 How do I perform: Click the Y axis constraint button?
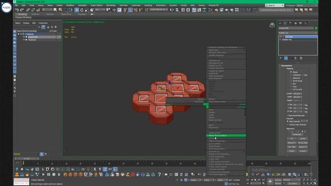(100, 169)
